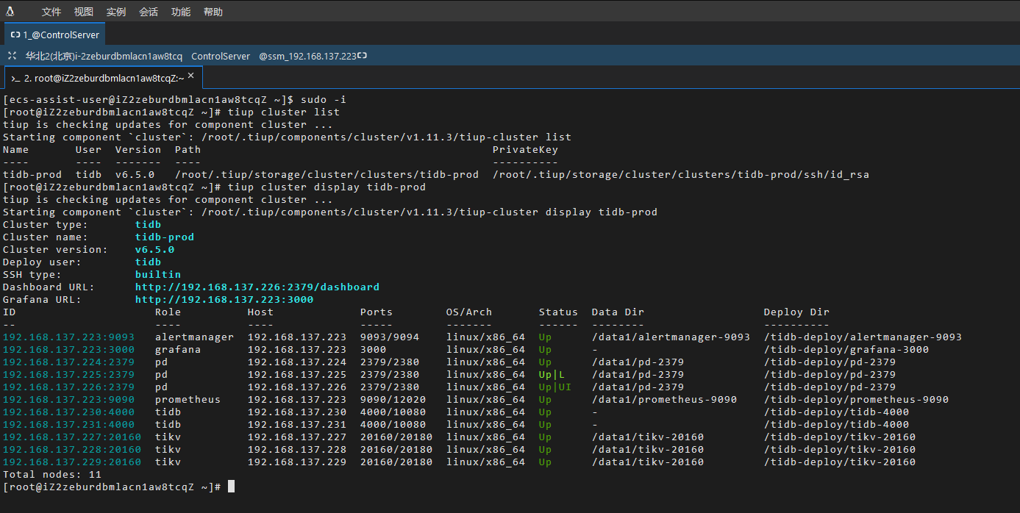Screen dimensions: 1020x513
Task: Click the link icon after ssm_192.168.137.223
Action: (x=363, y=56)
